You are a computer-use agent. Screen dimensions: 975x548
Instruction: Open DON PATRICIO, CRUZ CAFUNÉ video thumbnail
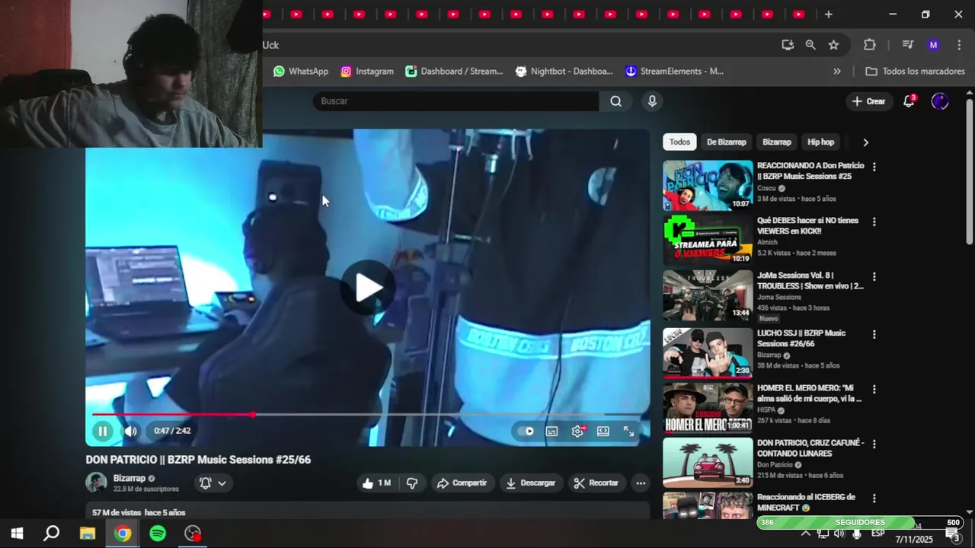708,462
